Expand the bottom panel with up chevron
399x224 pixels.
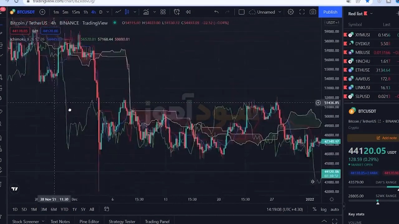324,221
